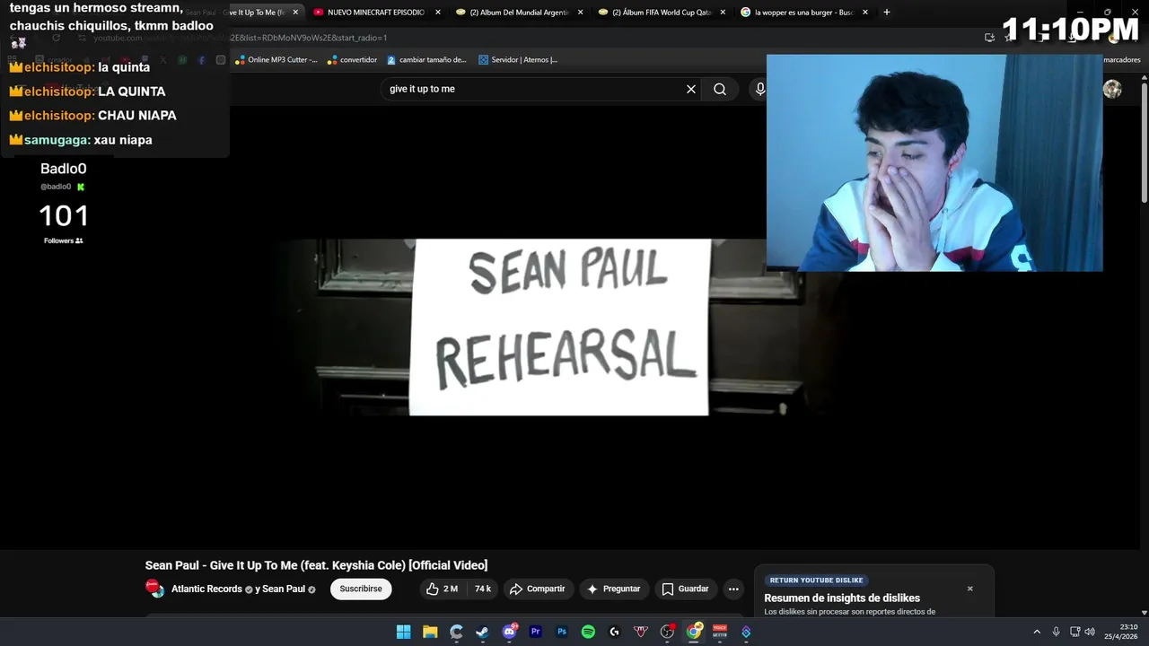The height and width of the screenshot is (646, 1149).
Task: Open the convertidor bookmark
Action: (352, 60)
